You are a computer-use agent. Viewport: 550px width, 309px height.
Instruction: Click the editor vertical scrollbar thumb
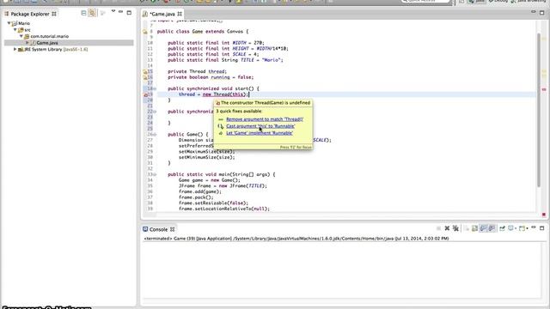pyautogui.click(x=539, y=110)
